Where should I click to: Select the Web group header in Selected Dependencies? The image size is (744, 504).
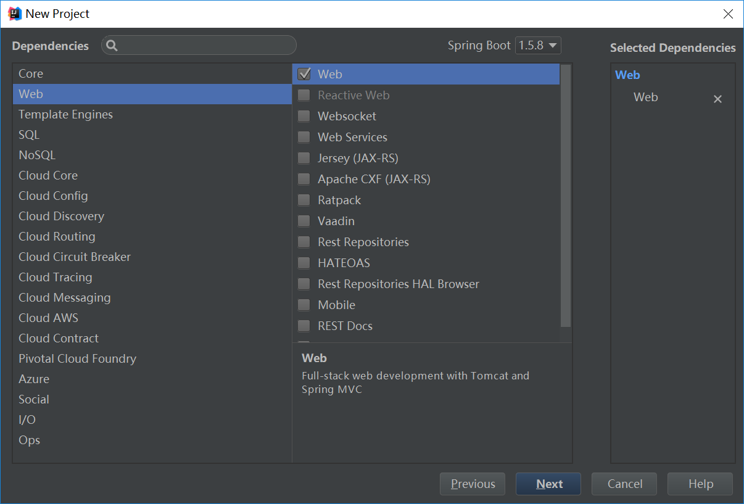point(627,75)
